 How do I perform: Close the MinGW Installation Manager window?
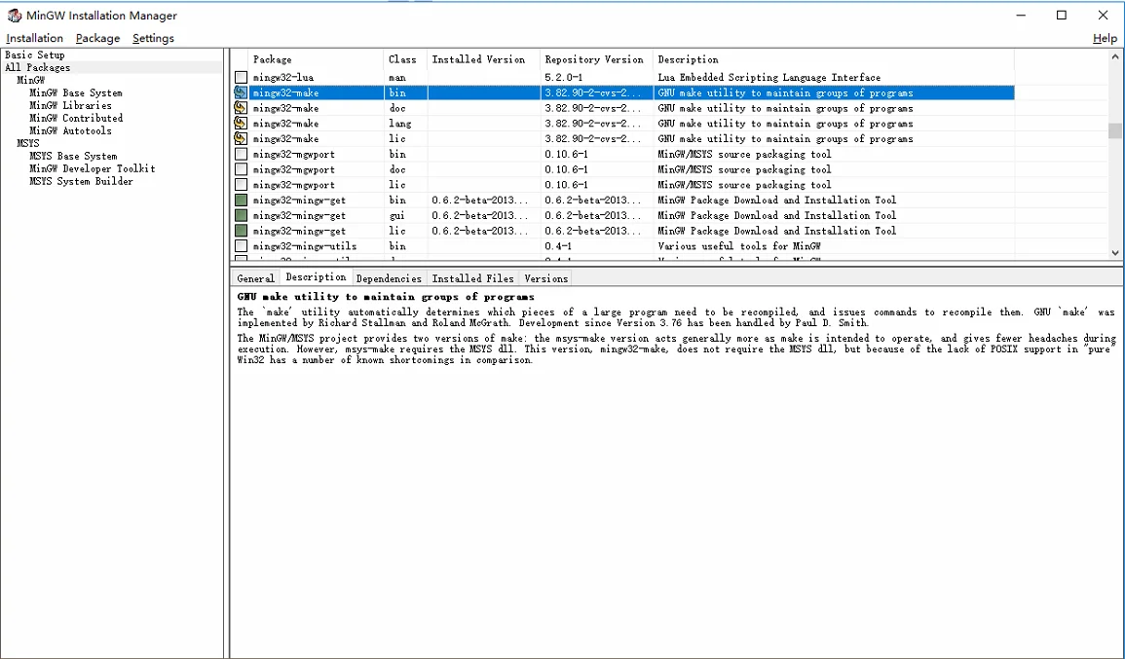1104,15
